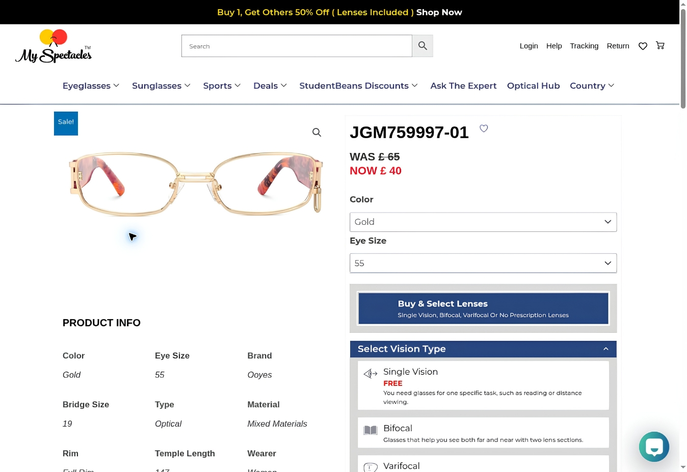Click Buy & Select Lenses button

coord(483,308)
